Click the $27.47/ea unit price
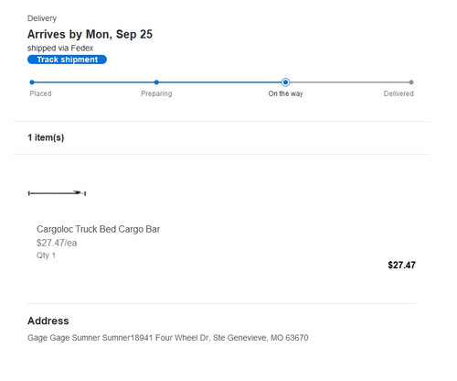This screenshot has width=457, height=381. [x=57, y=243]
